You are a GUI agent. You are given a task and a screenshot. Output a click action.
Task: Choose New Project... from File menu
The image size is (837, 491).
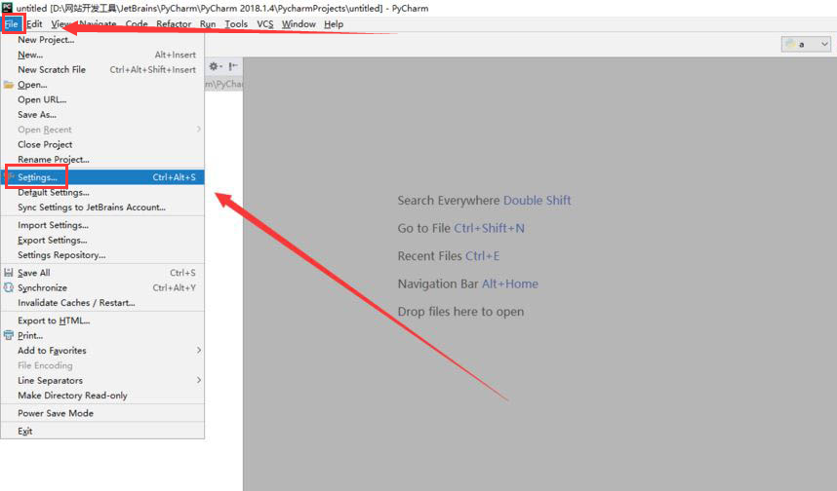[102, 39]
